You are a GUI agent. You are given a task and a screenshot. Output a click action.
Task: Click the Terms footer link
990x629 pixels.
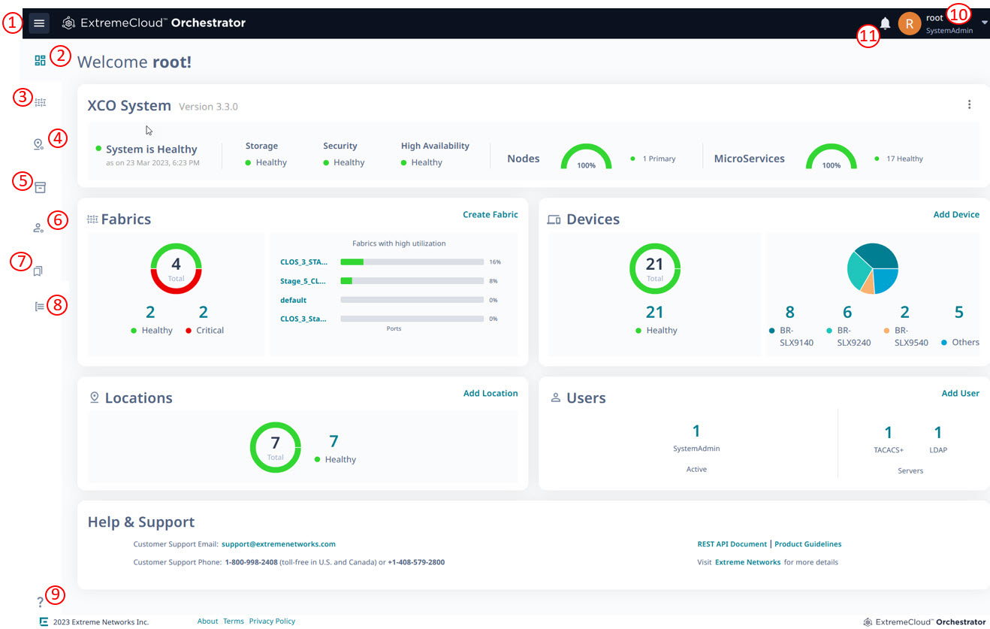234,621
